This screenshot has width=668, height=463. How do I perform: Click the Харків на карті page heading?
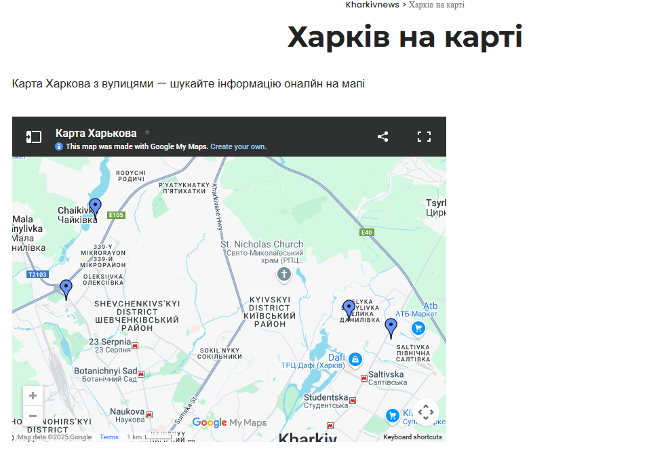pyautogui.click(x=405, y=37)
